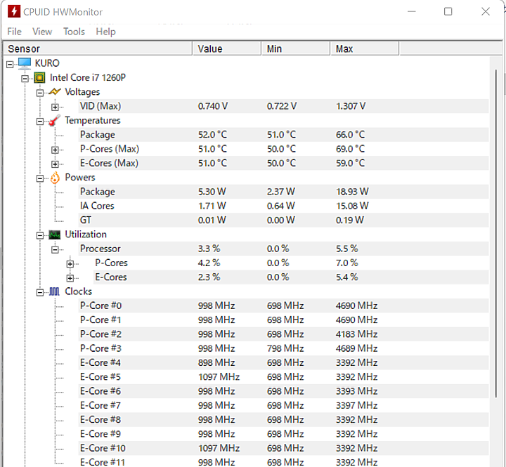Screen dimensions: 506x467
Task: Click the Utilization graph icon
Action: (x=55, y=235)
